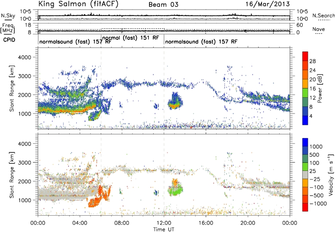Click the green velocity patch near 13:00
Image resolution: width=335 pixels, height=232 pixels.
175,190
